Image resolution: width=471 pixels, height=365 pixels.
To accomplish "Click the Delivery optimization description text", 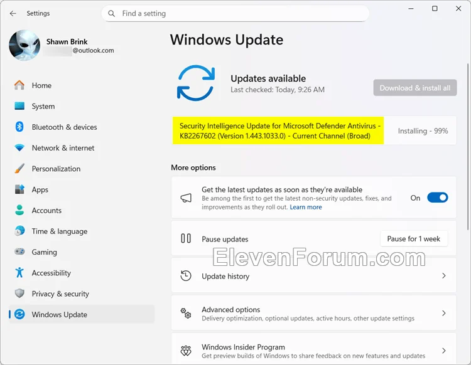I will [x=308, y=318].
